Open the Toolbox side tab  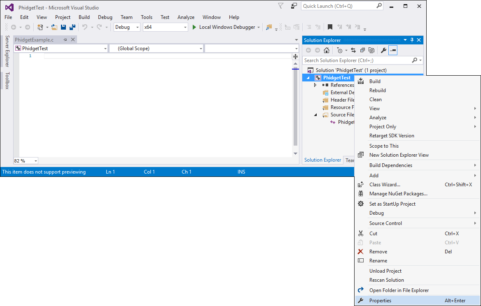(x=7, y=81)
